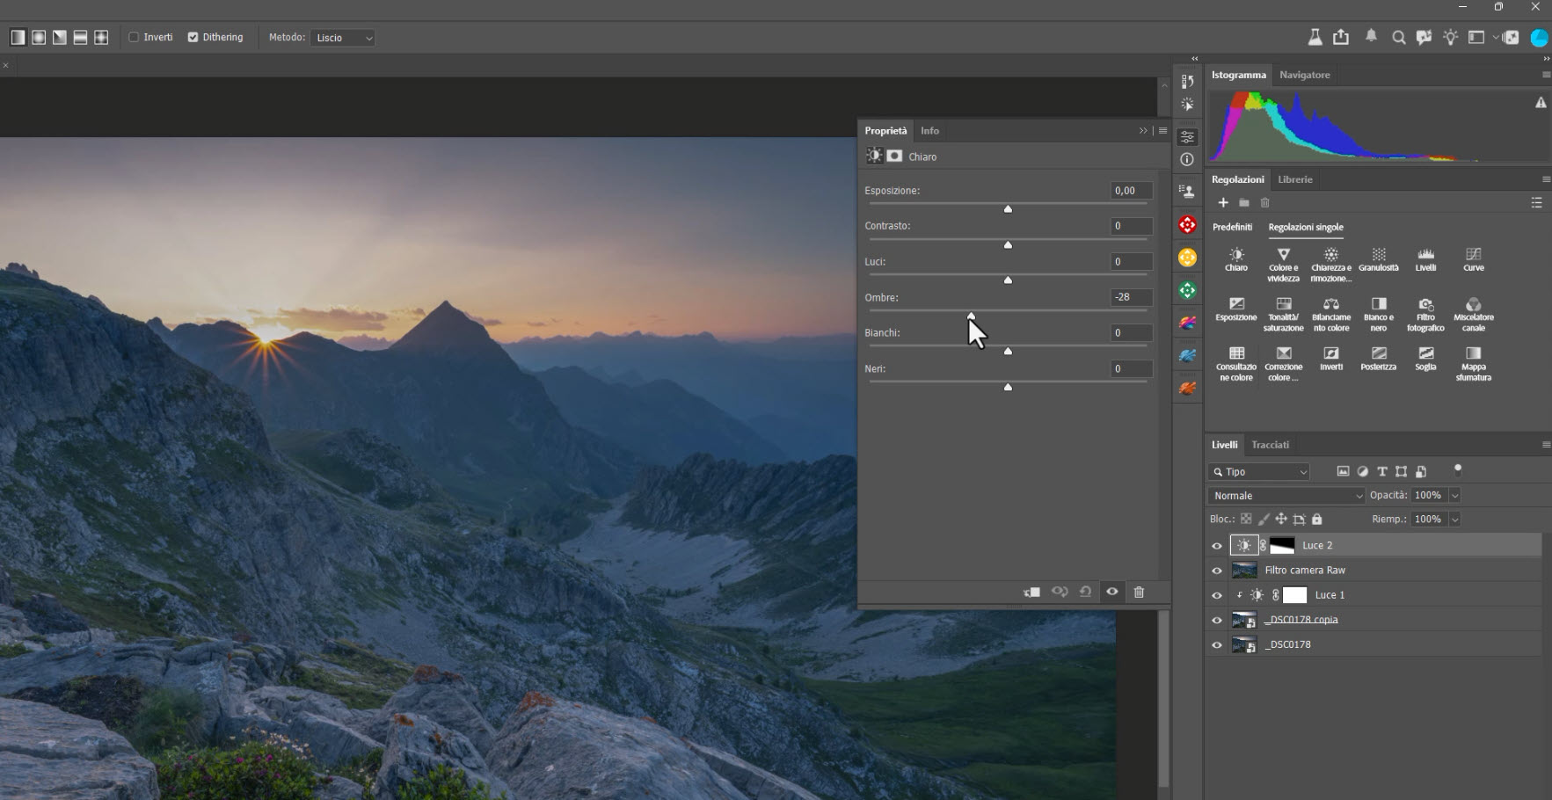The width and height of the screenshot is (1552, 800).
Task: Open the search icon in top bar
Action: 1398,38
